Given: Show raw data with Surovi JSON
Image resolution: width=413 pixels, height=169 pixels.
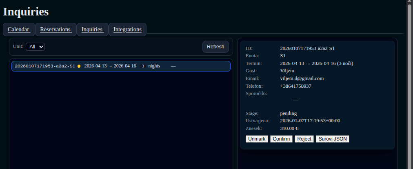Looking at the screenshot, I should [x=332, y=139].
